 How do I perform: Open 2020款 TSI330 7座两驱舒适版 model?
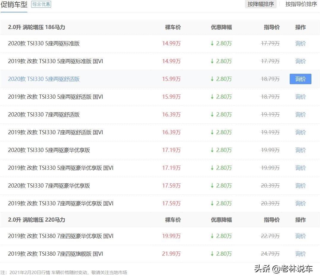[x=44, y=114]
